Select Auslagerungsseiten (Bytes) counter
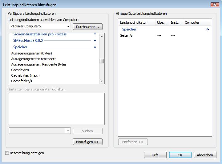The image size is (222, 164). tap(31, 53)
